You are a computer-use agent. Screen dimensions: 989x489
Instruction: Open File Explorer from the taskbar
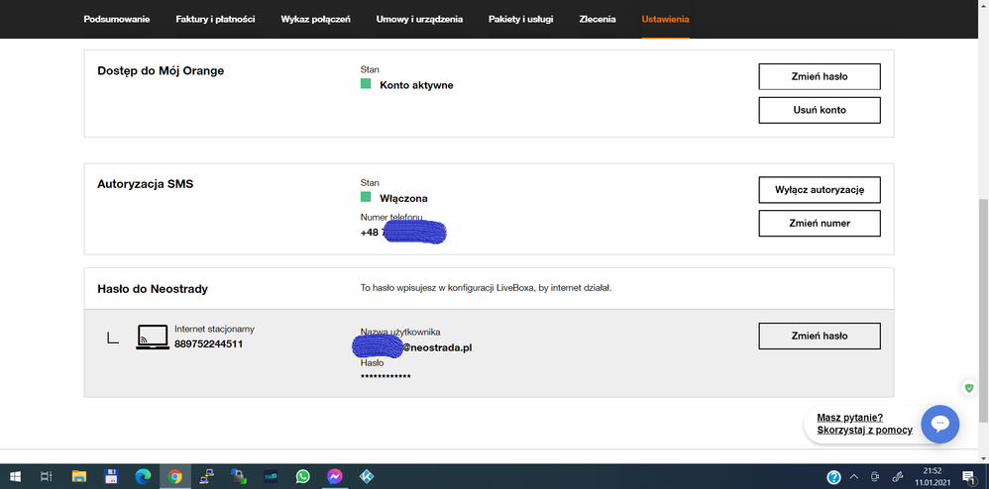pos(79,476)
